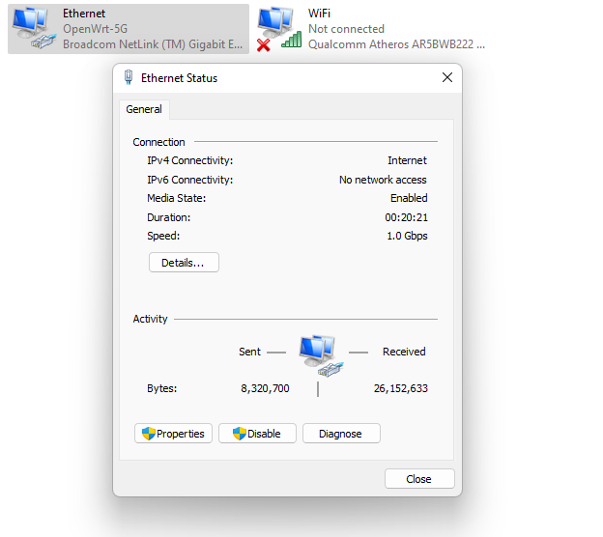Click the red X disconnected indicator
The image size is (603, 537).
[x=263, y=44]
